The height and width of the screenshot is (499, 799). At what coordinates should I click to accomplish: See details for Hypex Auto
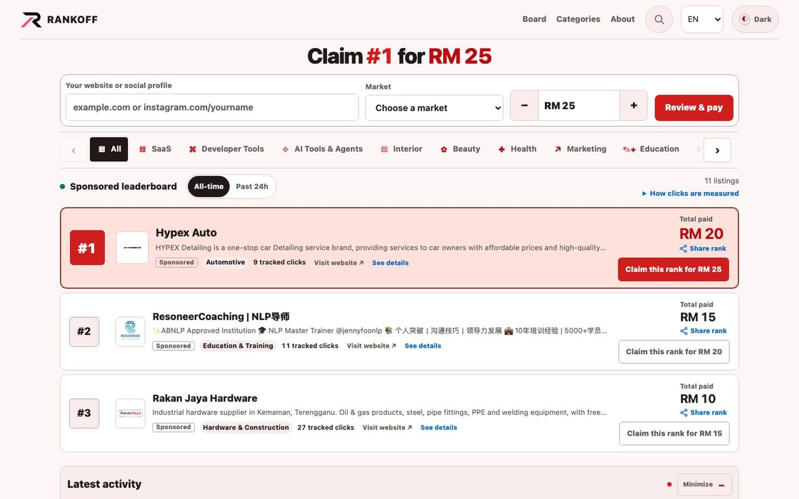click(390, 263)
